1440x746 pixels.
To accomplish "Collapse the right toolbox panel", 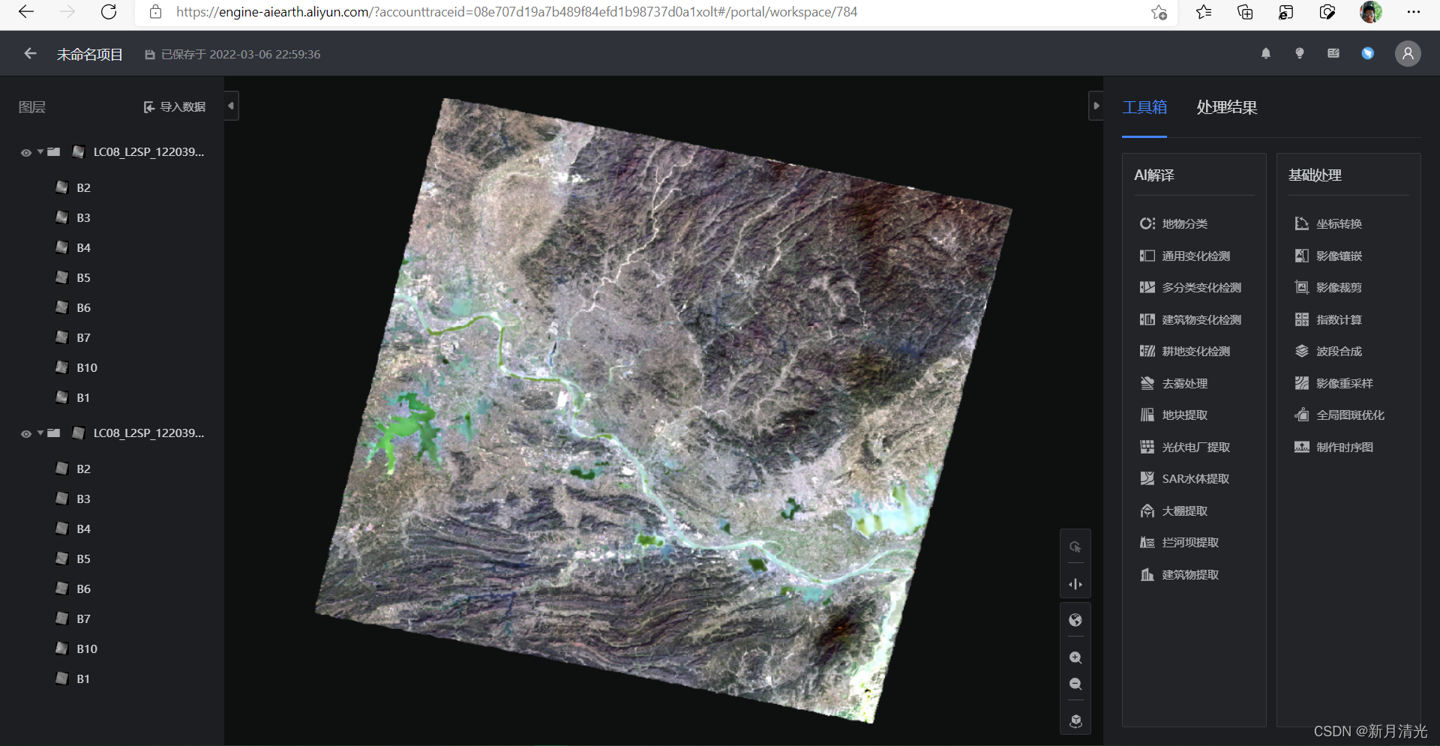I will (1096, 106).
